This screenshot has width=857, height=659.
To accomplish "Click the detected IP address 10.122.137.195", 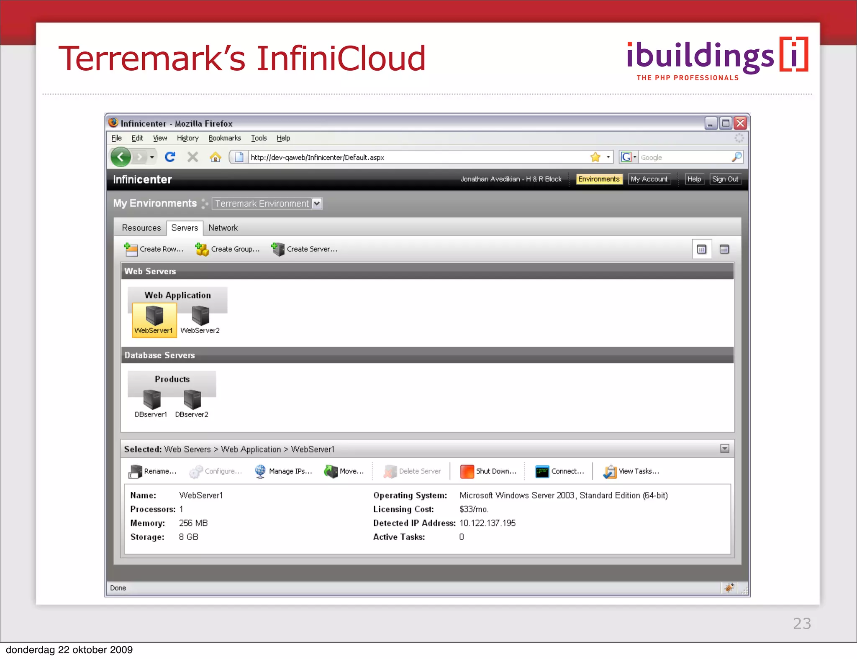I will point(488,523).
